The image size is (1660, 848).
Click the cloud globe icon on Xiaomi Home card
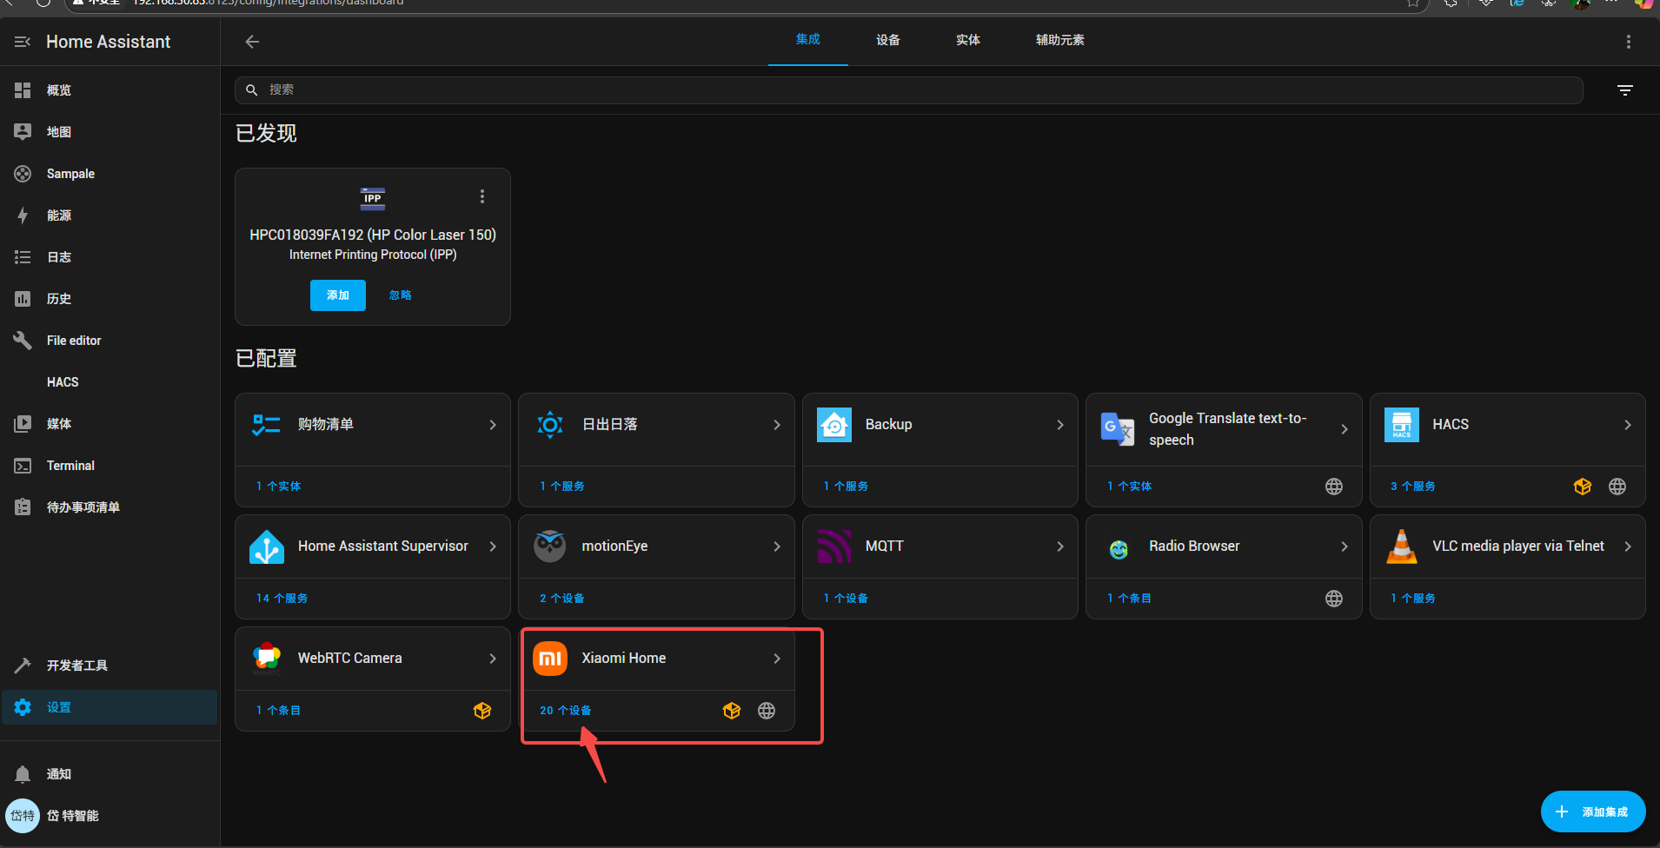pos(766,711)
